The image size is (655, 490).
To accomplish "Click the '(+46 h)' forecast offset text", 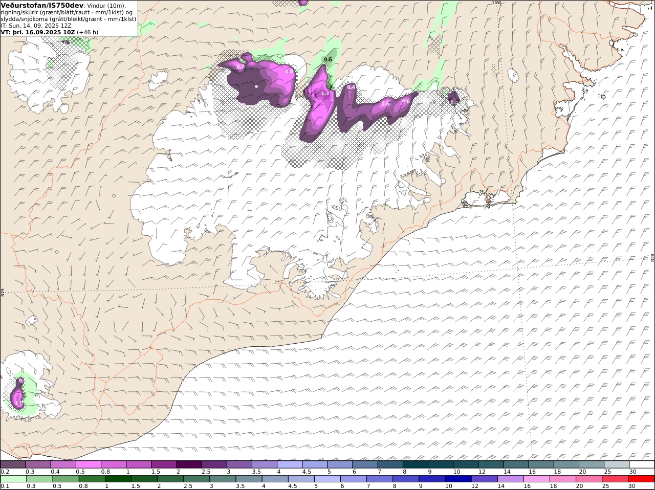I will point(88,32).
